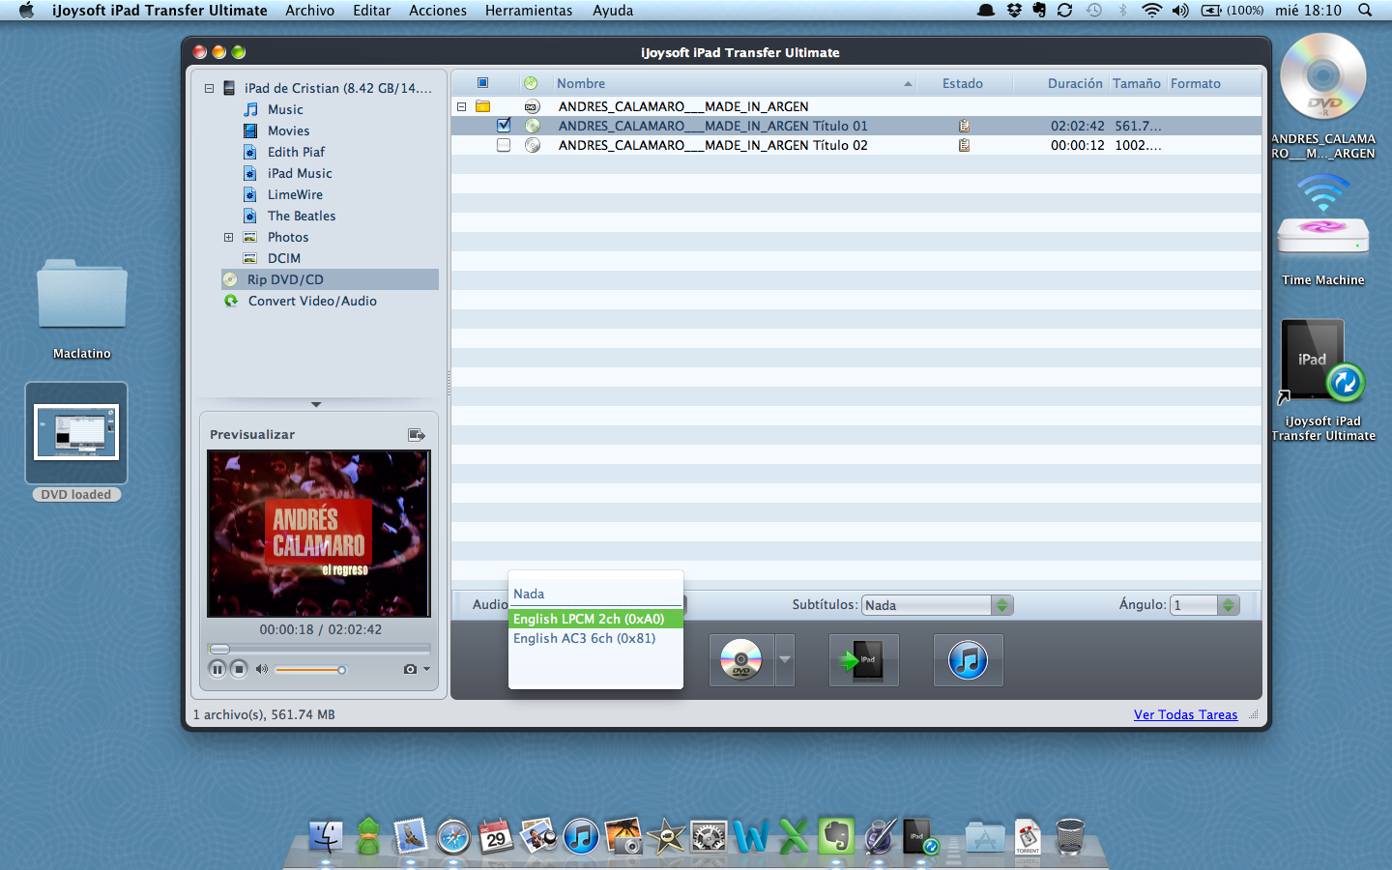Viewport: 1392px width, 870px height.
Task: Click the green disc icon in column header
Action: [x=531, y=83]
